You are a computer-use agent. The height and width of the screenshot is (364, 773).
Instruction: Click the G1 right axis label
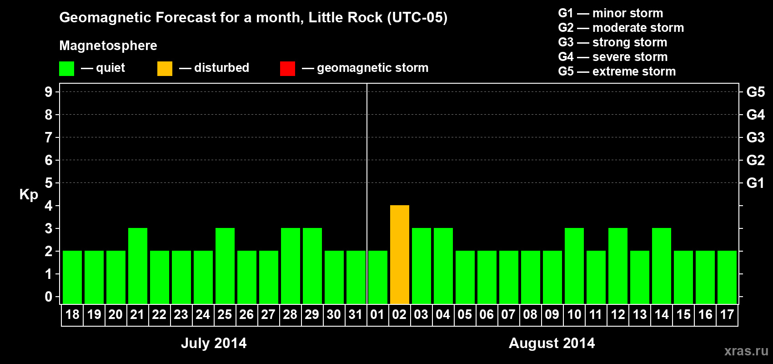(x=756, y=183)
